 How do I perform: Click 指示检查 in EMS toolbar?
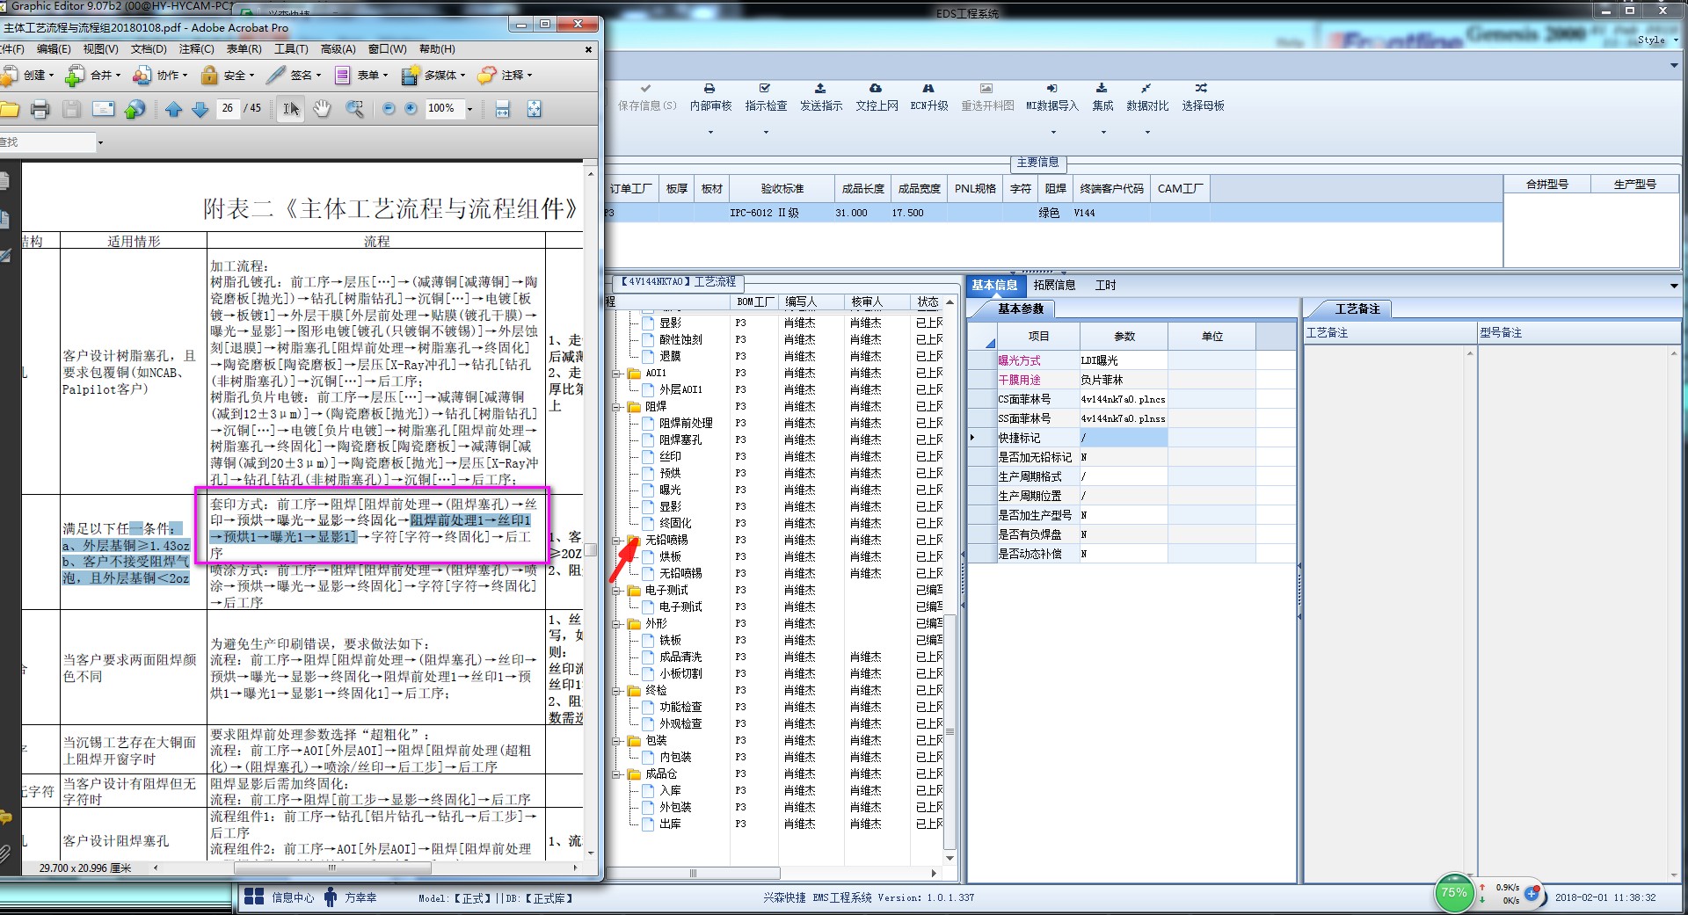coord(766,97)
